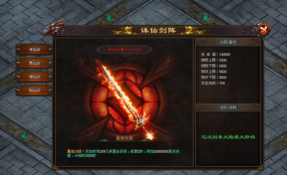Open the 绝仙剑 tab

click(34, 76)
